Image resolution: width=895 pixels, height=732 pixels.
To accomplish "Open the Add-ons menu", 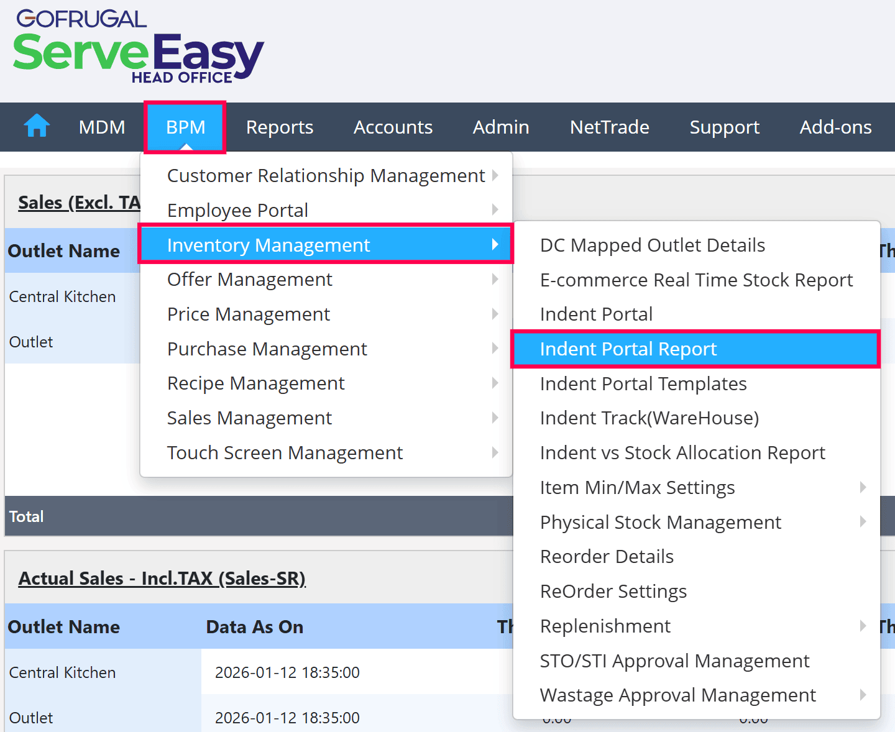I will click(835, 127).
